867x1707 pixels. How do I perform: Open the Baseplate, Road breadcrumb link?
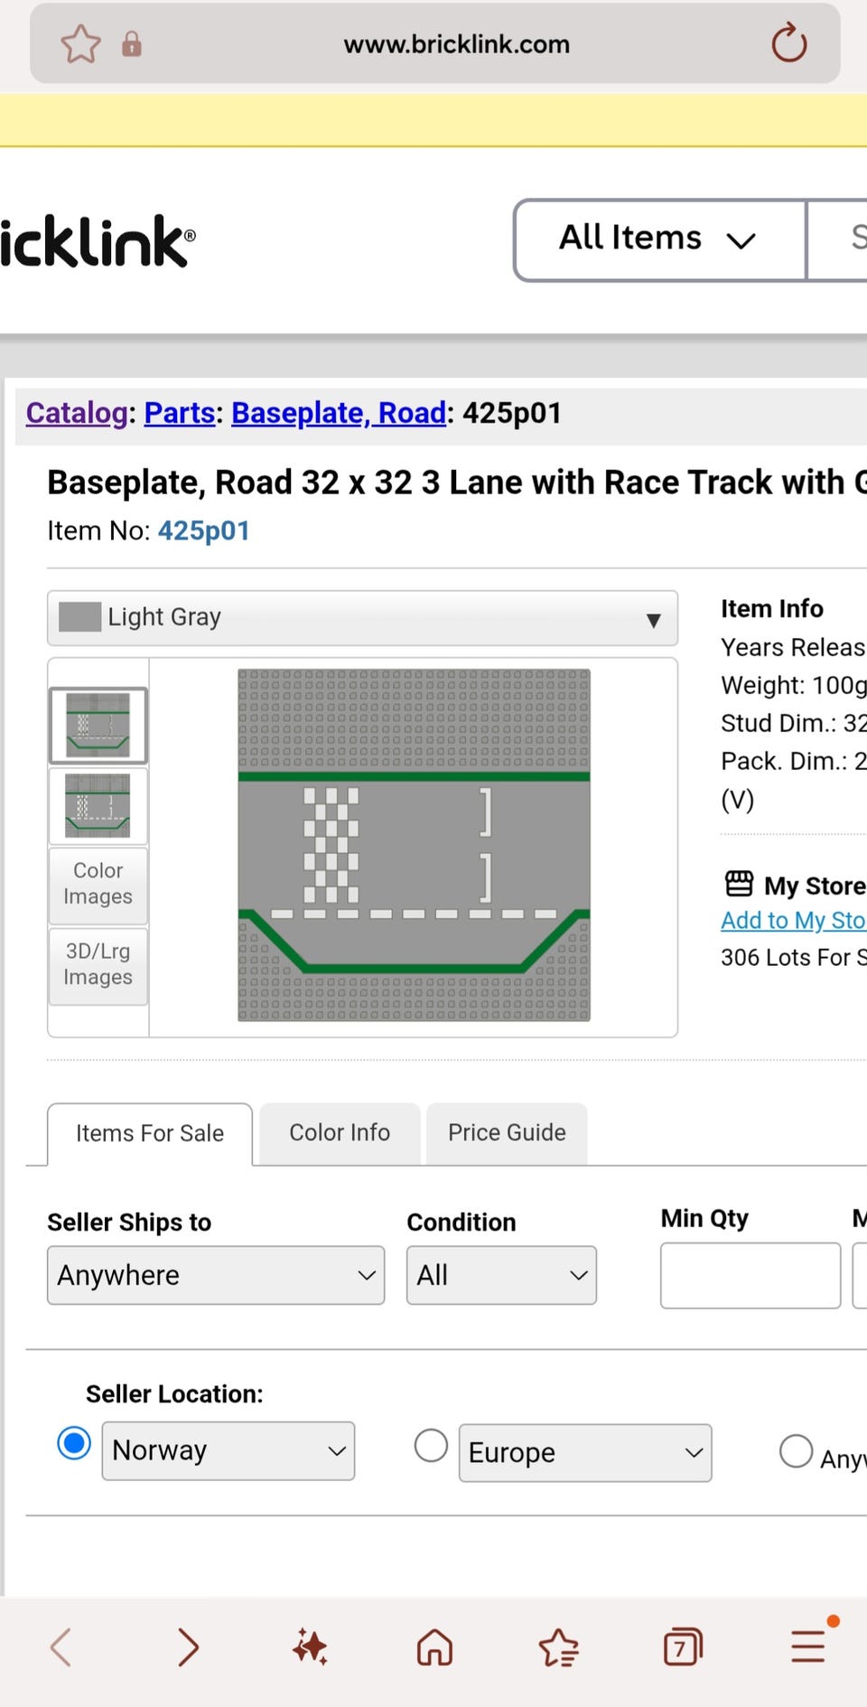(339, 413)
